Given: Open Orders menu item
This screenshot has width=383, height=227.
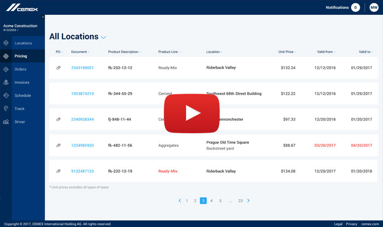Looking at the screenshot, I should pyautogui.click(x=20, y=70).
